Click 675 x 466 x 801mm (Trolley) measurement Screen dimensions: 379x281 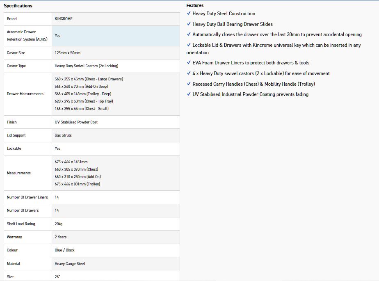78,184
